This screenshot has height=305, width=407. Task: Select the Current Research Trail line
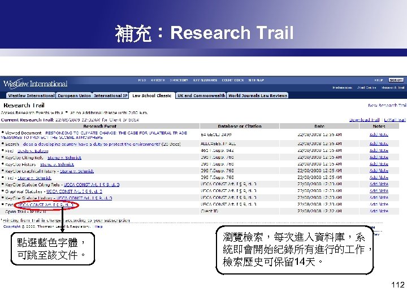coord(70,120)
